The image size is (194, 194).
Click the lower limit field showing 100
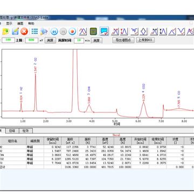pyautogui.click(x=9, y=40)
